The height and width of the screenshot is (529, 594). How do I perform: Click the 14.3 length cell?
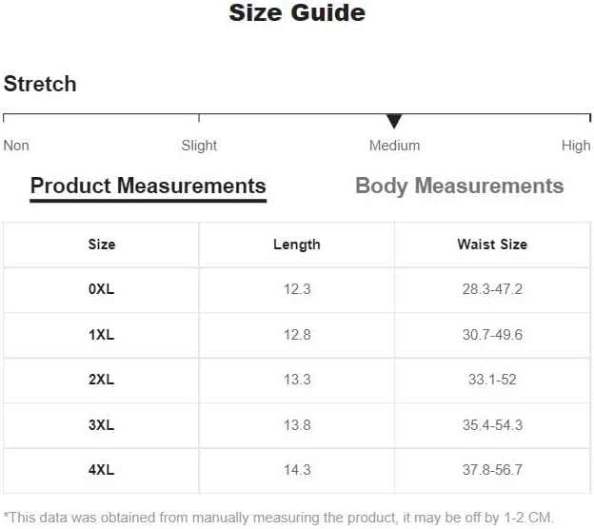pyautogui.click(x=296, y=470)
